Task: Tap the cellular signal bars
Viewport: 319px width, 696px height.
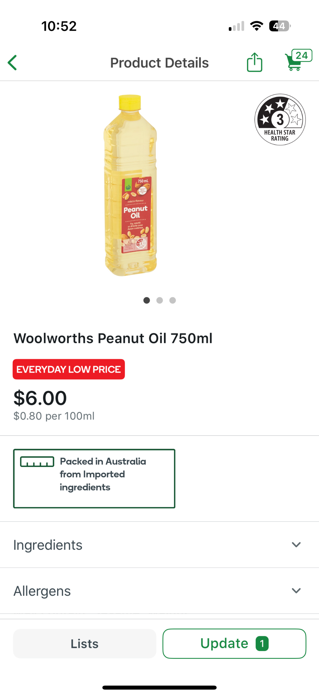Action: pos(236,26)
